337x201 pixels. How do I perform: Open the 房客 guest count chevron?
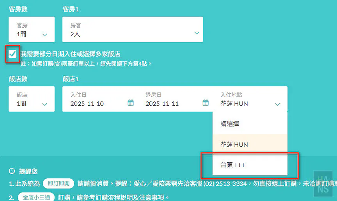pyautogui.click(x=197, y=34)
